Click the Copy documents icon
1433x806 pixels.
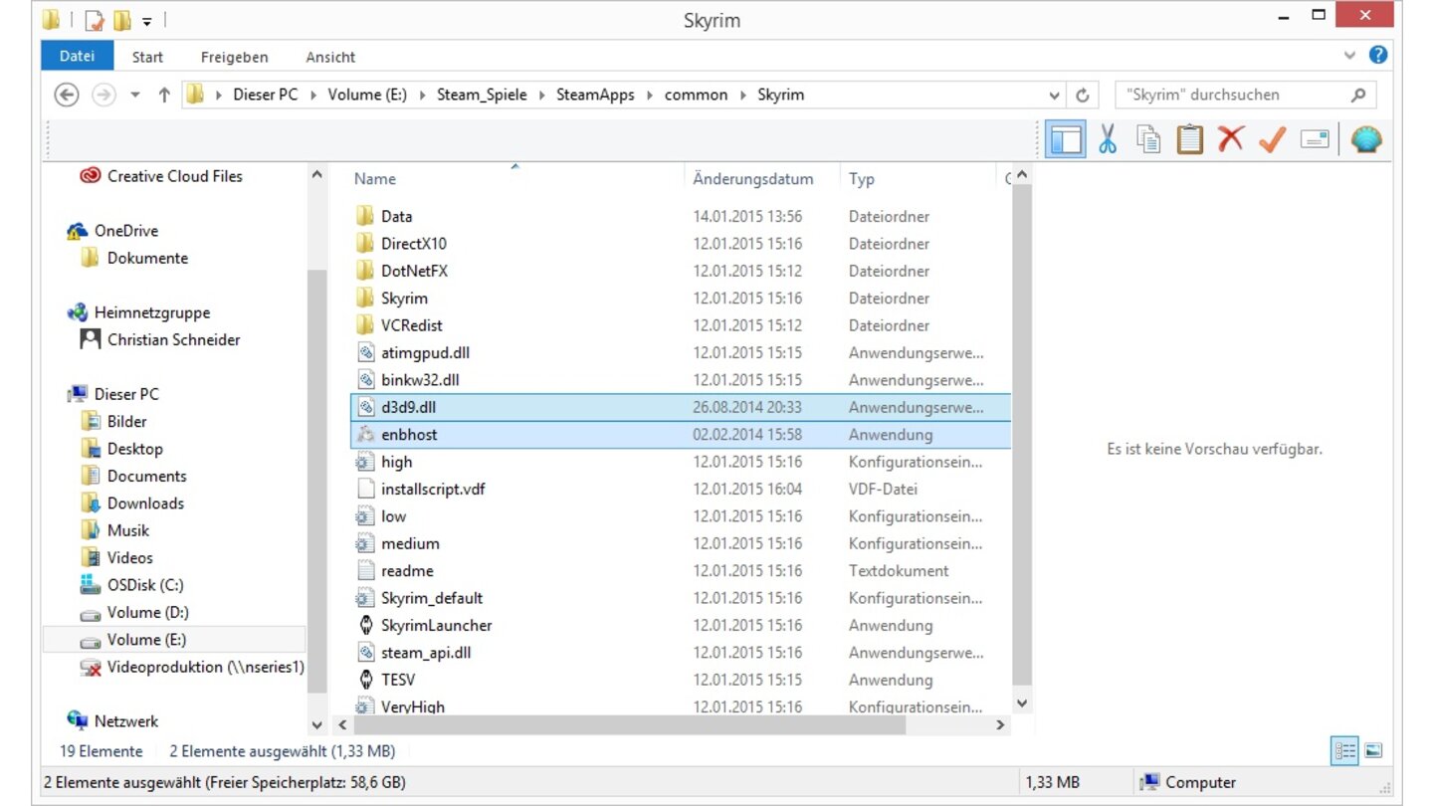pyautogui.click(x=1149, y=139)
